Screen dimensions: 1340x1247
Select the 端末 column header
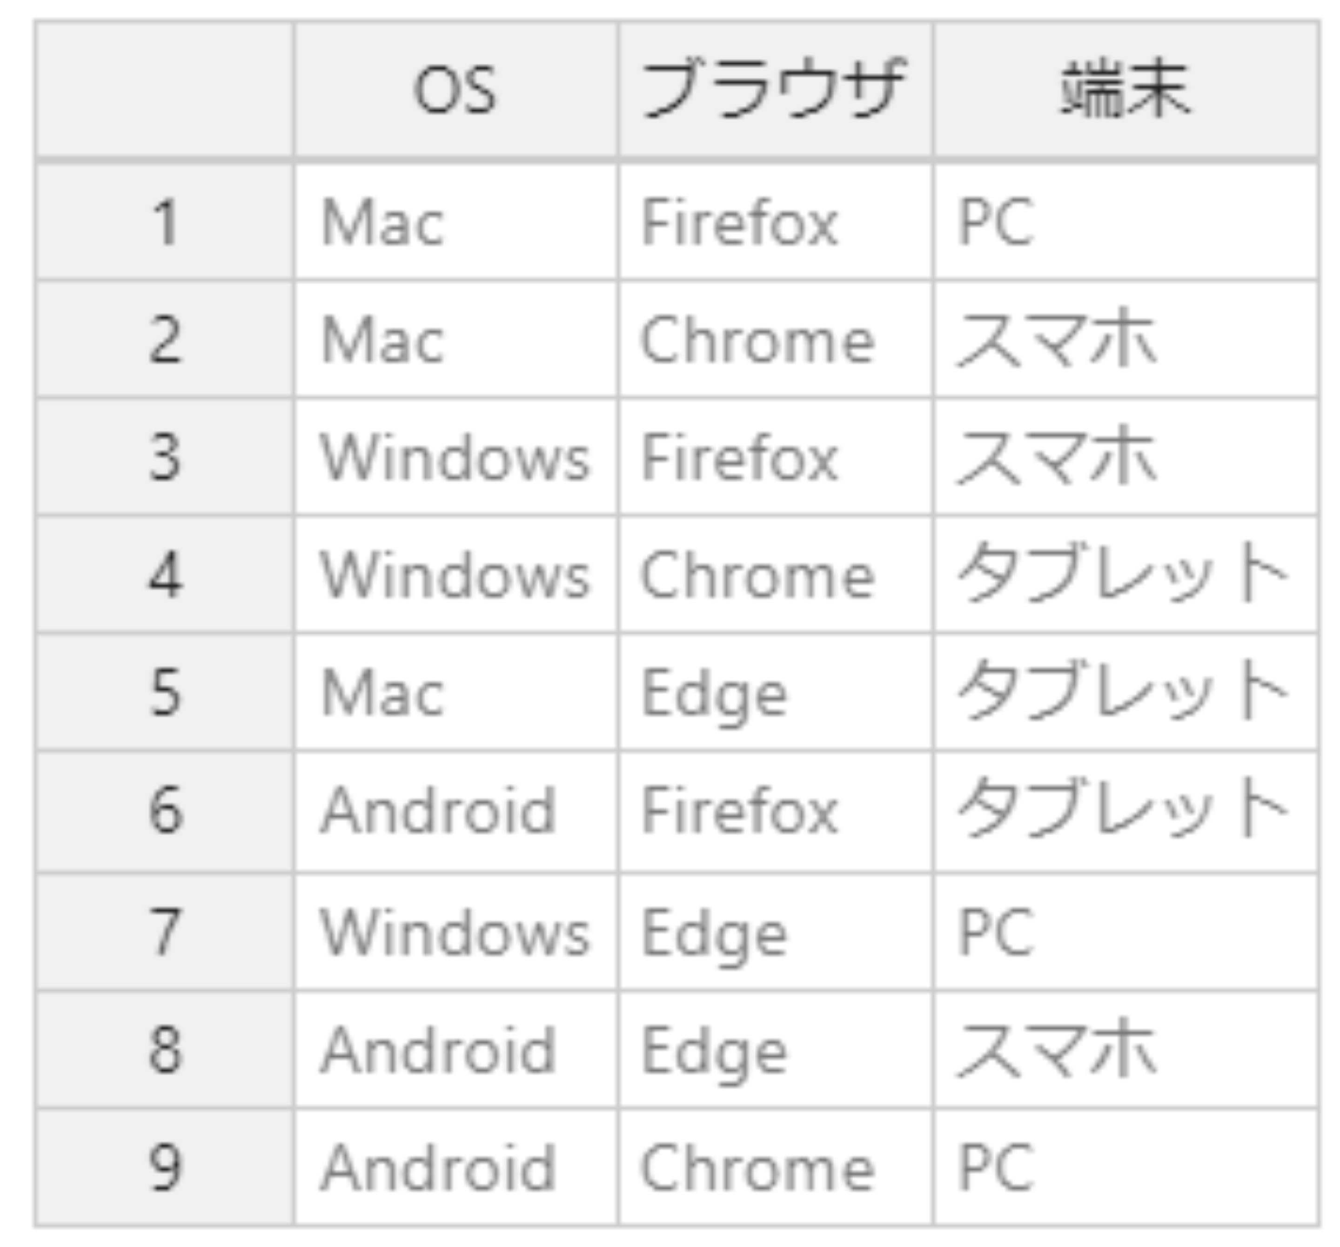click(1126, 90)
